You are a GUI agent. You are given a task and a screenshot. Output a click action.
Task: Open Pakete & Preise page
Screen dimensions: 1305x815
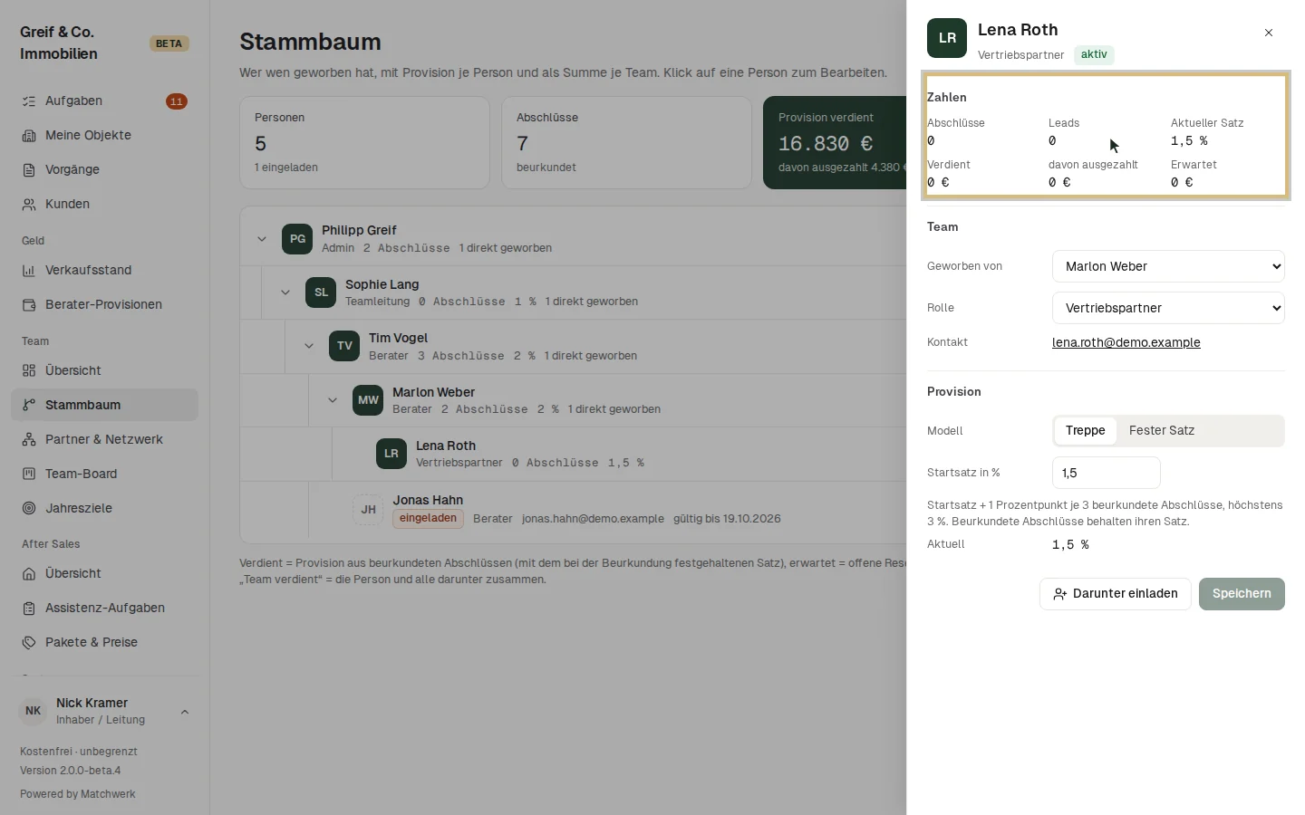tap(104, 643)
